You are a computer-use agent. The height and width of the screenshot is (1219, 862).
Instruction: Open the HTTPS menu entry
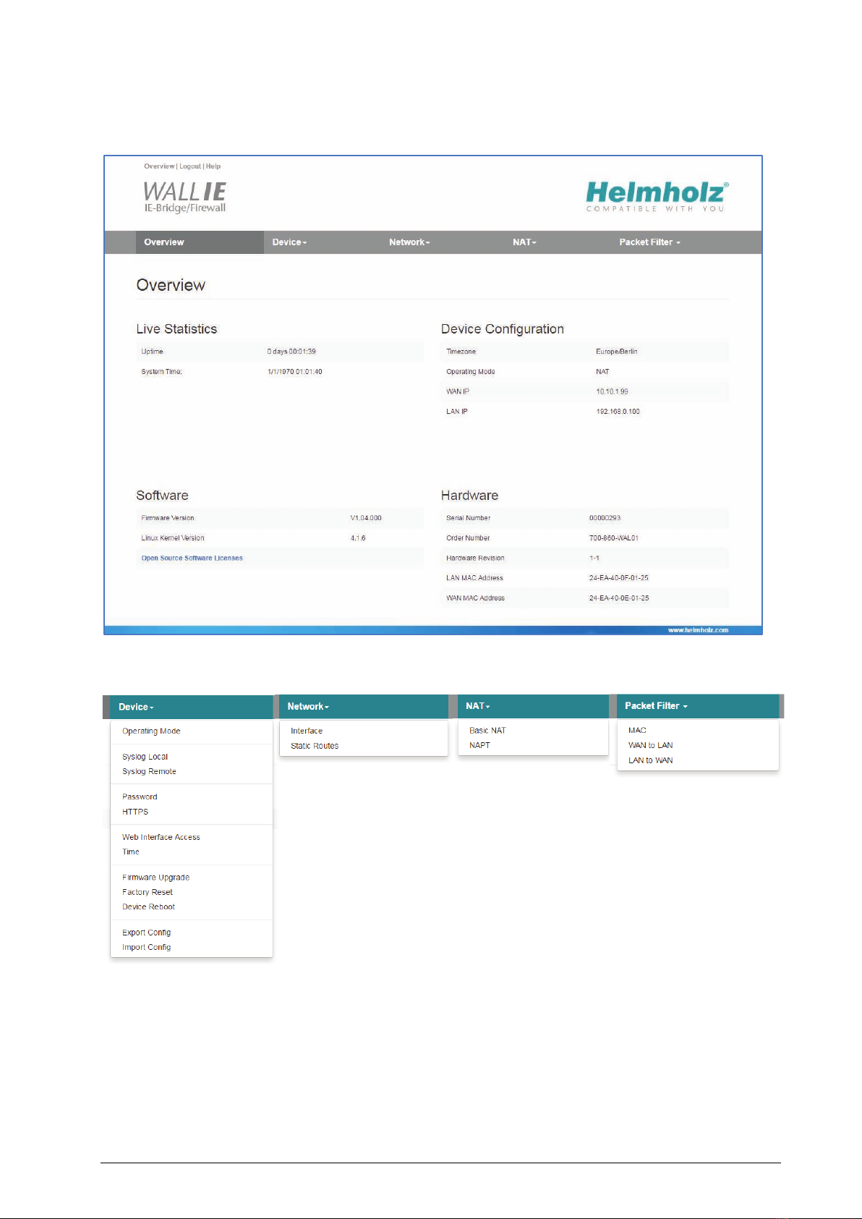click(x=135, y=812)
